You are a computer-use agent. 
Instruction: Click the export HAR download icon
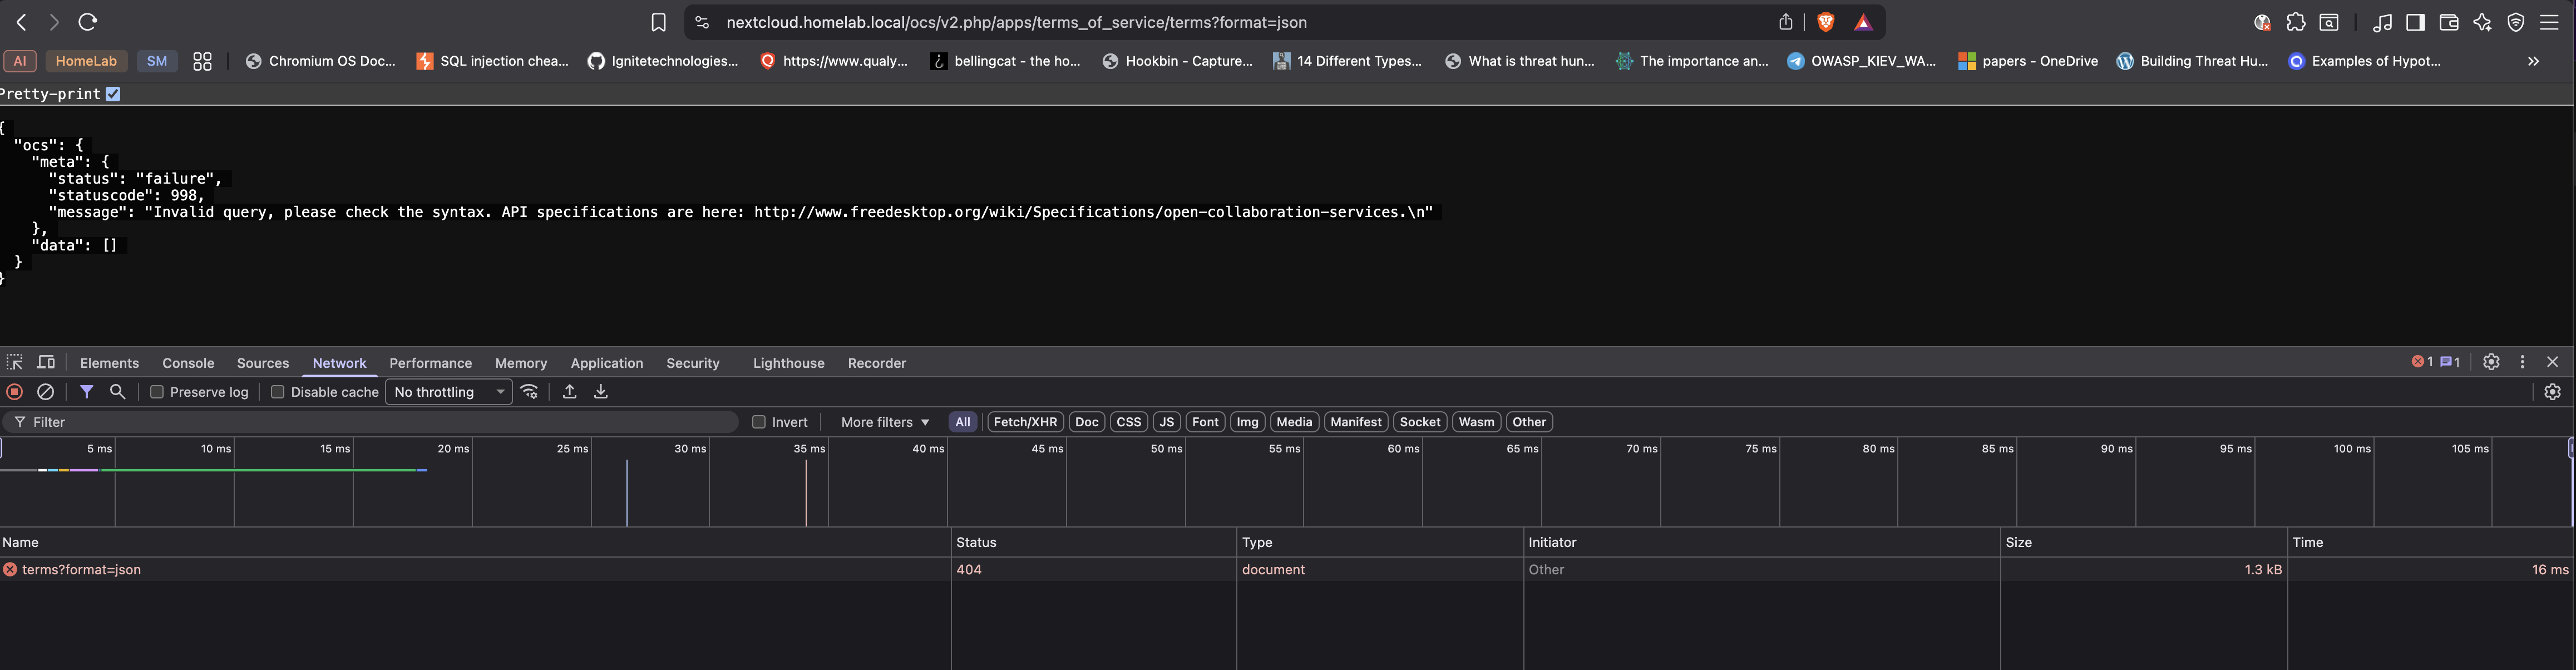click(601, 392)
